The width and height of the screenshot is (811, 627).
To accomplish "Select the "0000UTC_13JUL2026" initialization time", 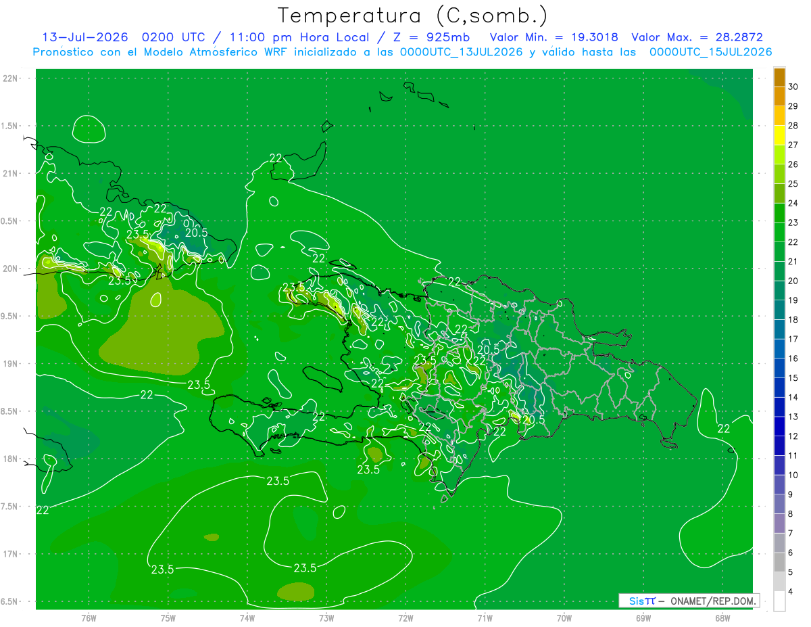I will pos(462,52).
